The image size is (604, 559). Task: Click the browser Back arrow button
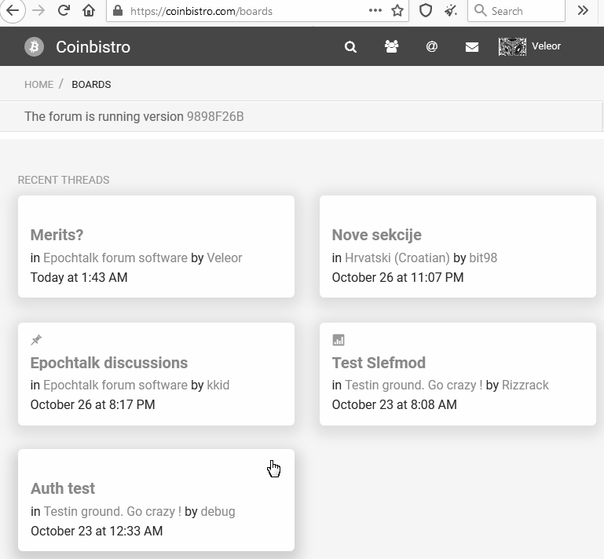coord(13,10)
